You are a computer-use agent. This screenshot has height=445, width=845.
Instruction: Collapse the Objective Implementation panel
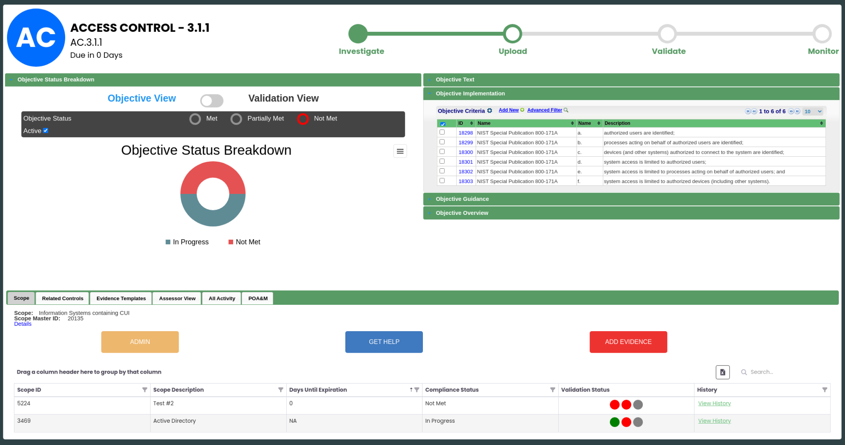[470, 93]
